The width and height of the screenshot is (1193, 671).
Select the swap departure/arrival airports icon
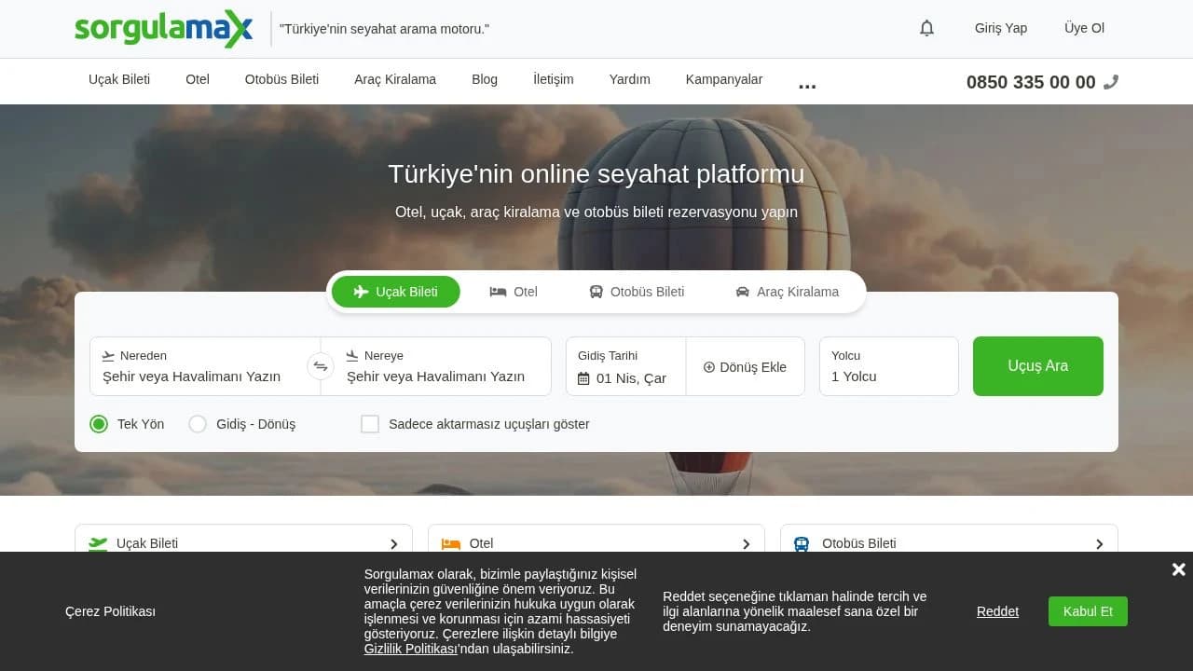(321, 366)
